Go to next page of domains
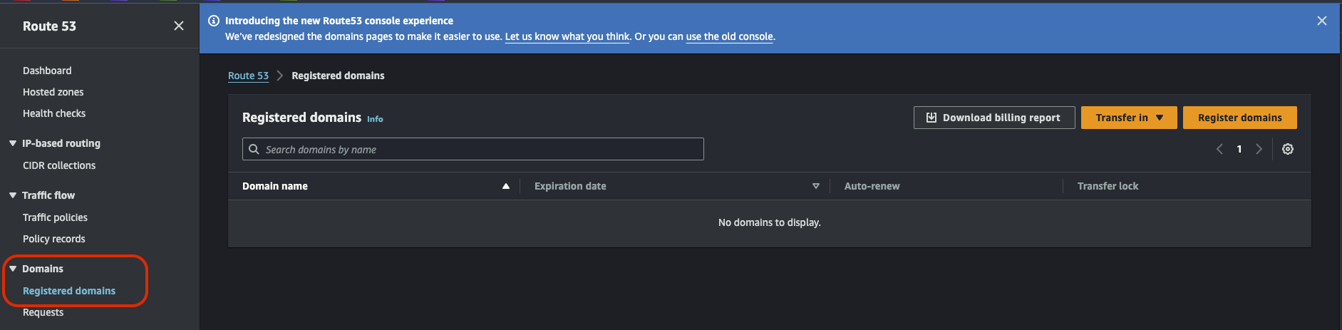1342x330 pixels. tap(1259, 149)
